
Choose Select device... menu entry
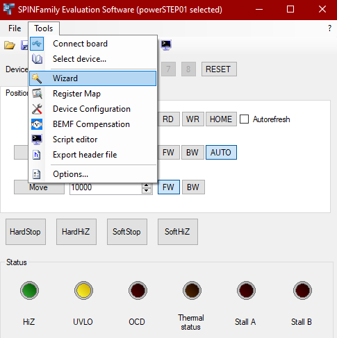click(x=92, y=59)
